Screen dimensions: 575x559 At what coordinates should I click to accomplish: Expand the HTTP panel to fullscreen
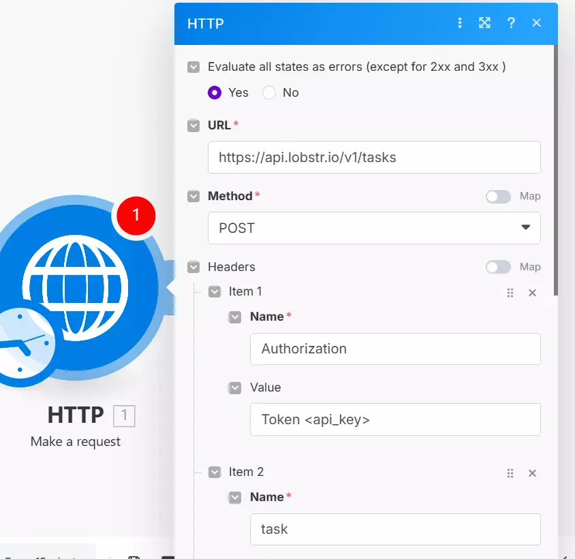click(484, 23)
